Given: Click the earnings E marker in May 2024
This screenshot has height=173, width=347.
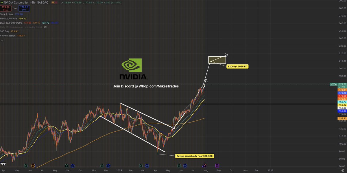Looking at the screenshot, I should [26, 165].
